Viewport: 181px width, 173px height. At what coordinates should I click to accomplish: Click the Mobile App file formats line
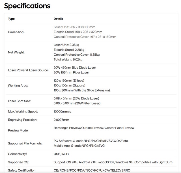click(x=79, y=146)
